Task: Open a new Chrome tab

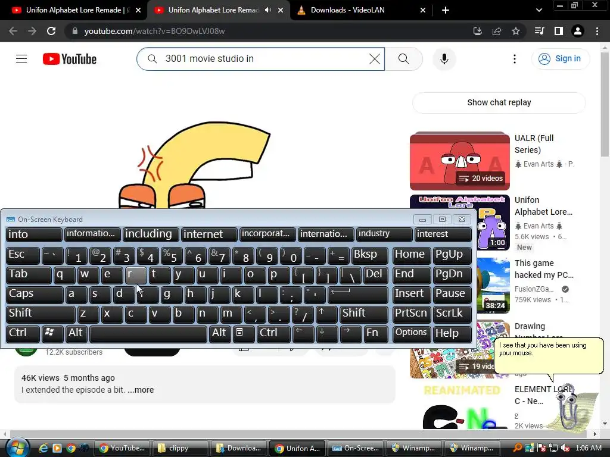Action: 446,10
